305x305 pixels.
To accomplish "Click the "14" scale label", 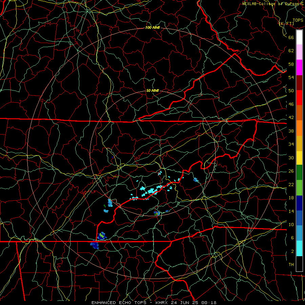I will pyautogui.click(x=291, y=211).
